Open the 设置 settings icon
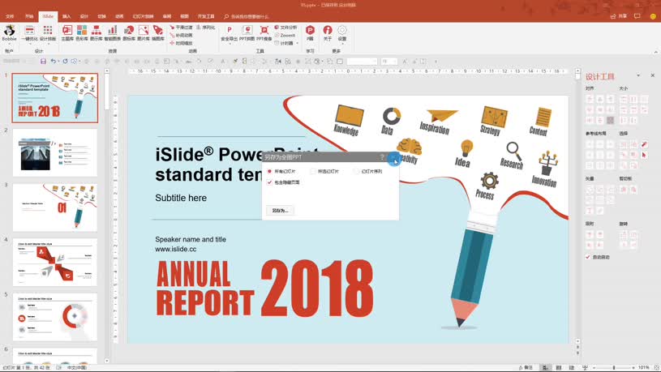This screenshot has height=372, width=661. pos(342,33)
